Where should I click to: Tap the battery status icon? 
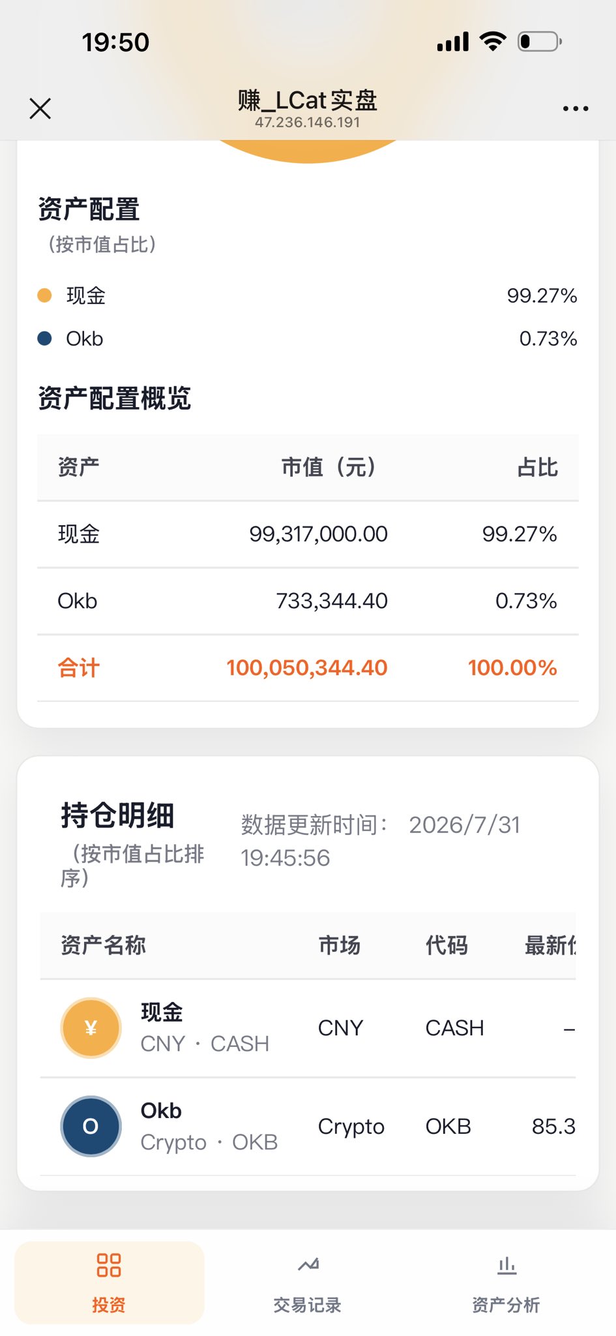(x=540, y=42)
